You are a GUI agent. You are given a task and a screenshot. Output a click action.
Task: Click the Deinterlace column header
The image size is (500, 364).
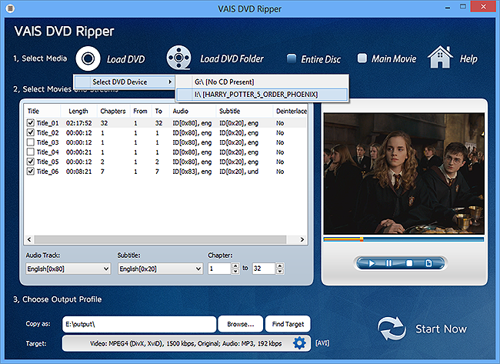292,111
